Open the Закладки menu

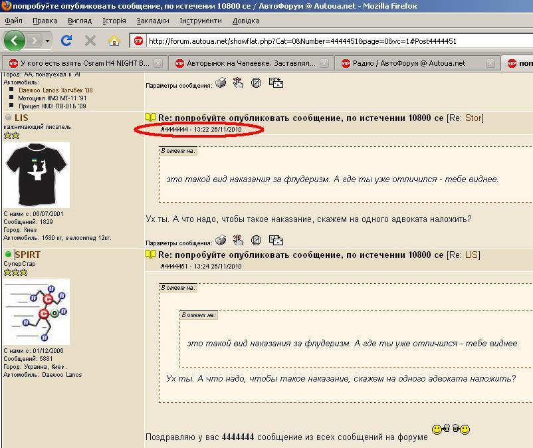pyautogui.click(x=152, y=21)
